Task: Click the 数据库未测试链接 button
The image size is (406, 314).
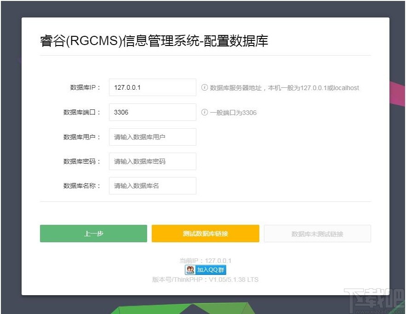Action: 317,234
